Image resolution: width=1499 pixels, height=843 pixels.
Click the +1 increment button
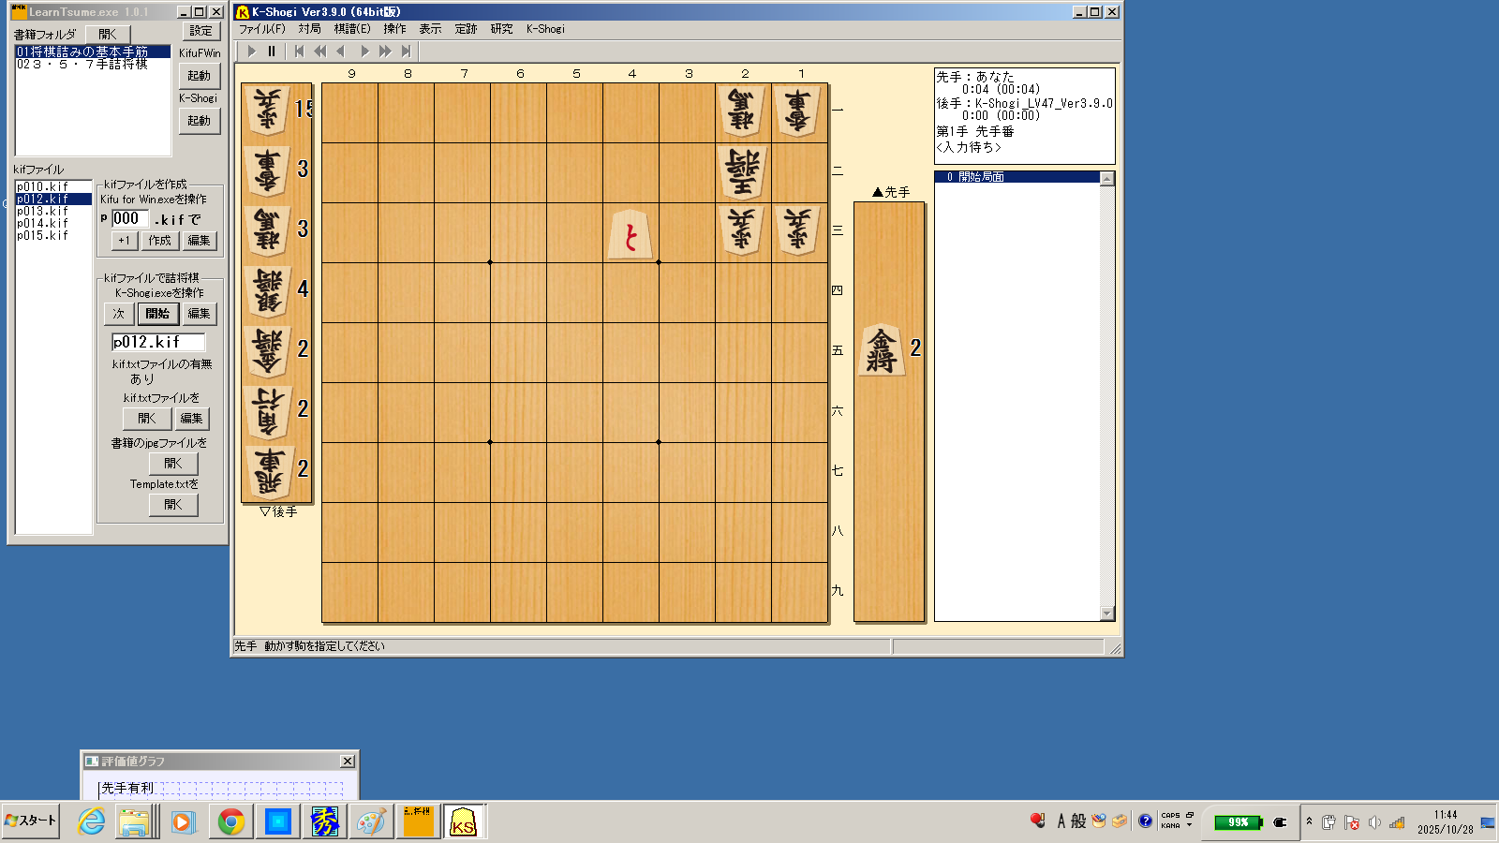pos(124,241)
